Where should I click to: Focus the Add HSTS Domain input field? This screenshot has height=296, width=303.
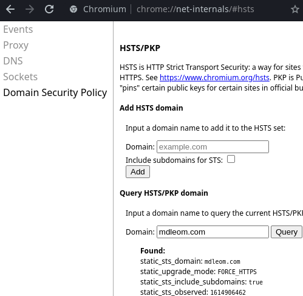pyautogui.click(x=213, y=147)
